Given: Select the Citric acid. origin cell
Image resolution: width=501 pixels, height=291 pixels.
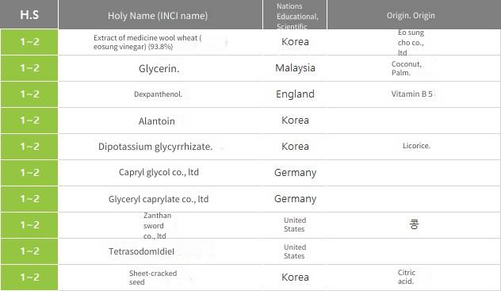Looking at the screenshot, I should pos(406,277).
